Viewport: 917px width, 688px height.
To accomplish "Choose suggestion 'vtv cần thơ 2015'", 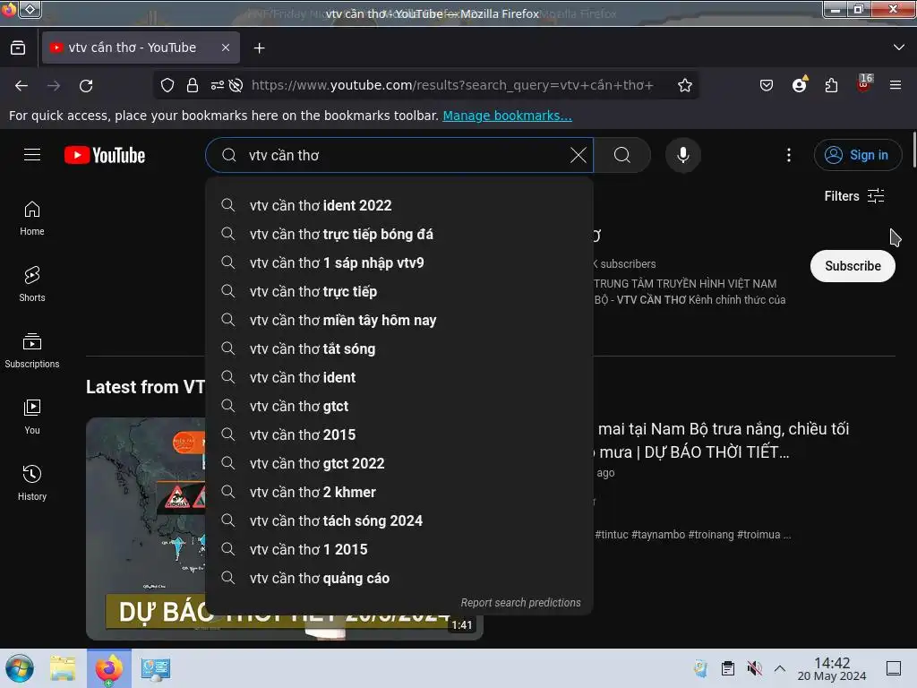I will click(399, 434).
